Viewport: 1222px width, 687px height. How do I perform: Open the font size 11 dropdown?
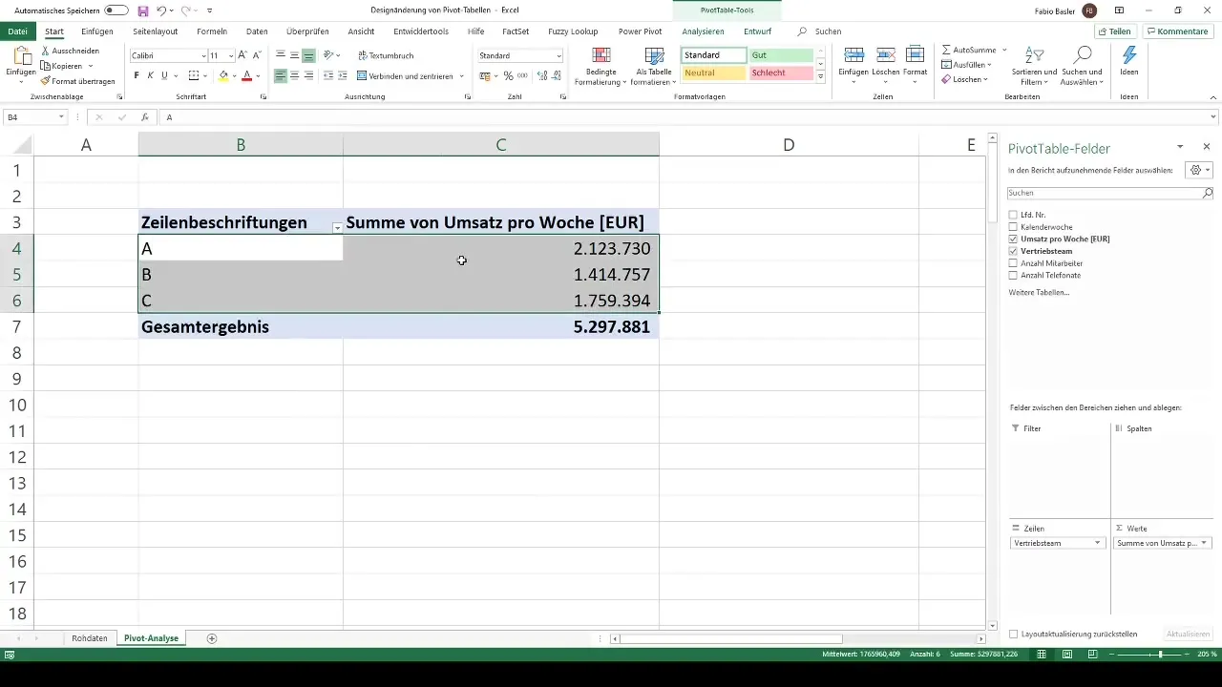pyautogui.click(x=230, y=56)
